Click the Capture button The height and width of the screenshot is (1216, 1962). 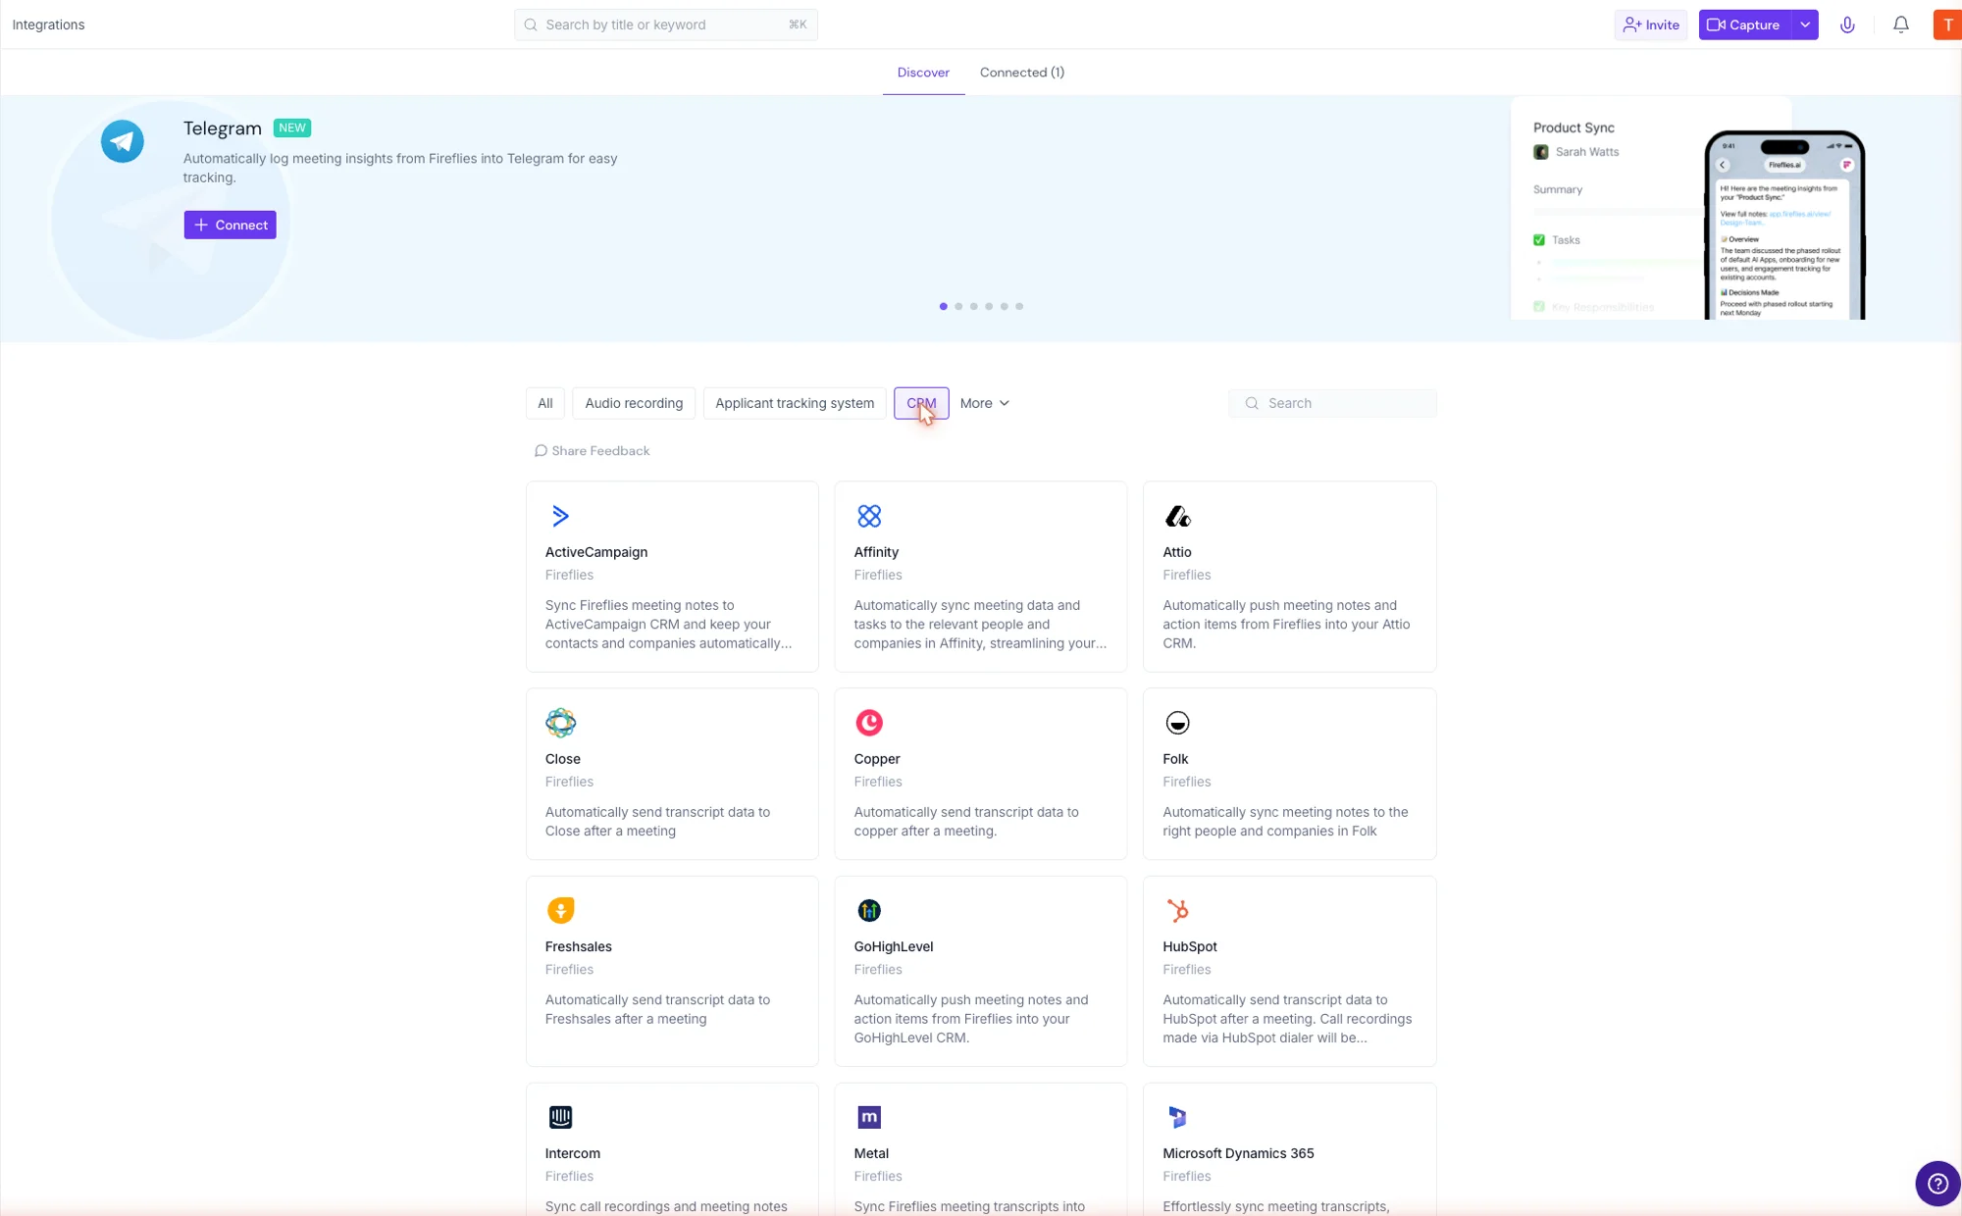pyautogui.click(x=1745, y=25)
